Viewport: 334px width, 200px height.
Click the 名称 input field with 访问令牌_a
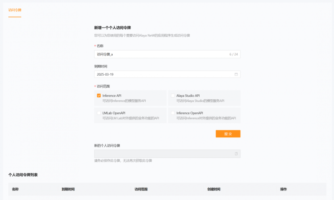point(167,54)
